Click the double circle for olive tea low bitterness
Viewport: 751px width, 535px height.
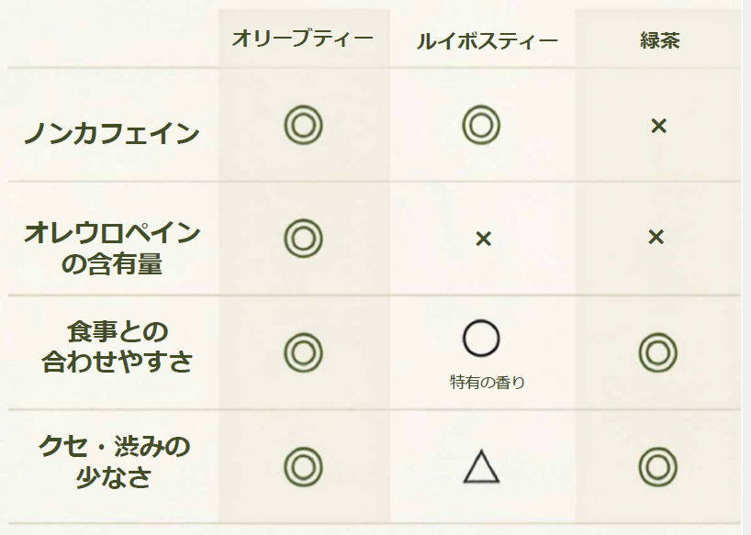(x=303, y=467)
